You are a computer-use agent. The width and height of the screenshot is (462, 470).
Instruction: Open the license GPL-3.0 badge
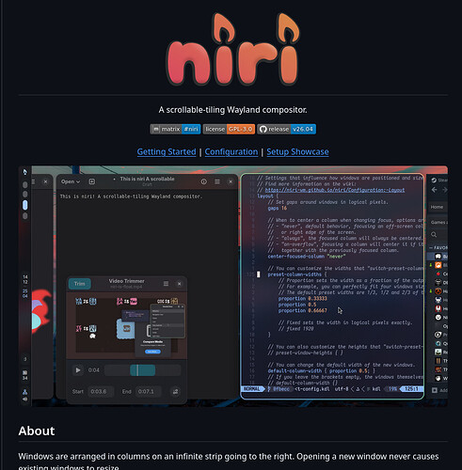coord(229,129)
